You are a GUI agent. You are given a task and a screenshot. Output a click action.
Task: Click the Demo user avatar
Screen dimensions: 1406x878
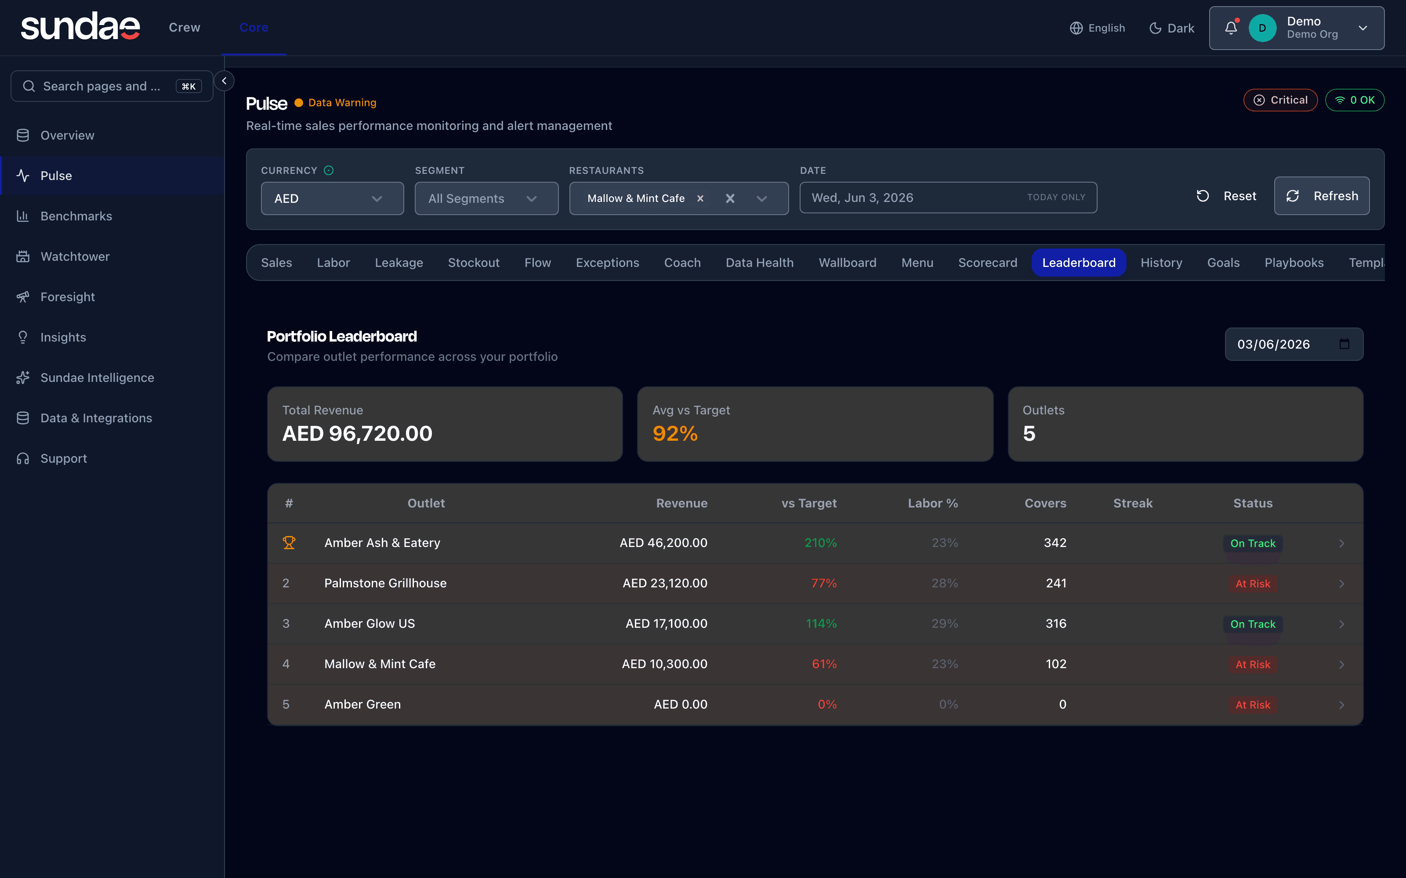(1262, 28)
